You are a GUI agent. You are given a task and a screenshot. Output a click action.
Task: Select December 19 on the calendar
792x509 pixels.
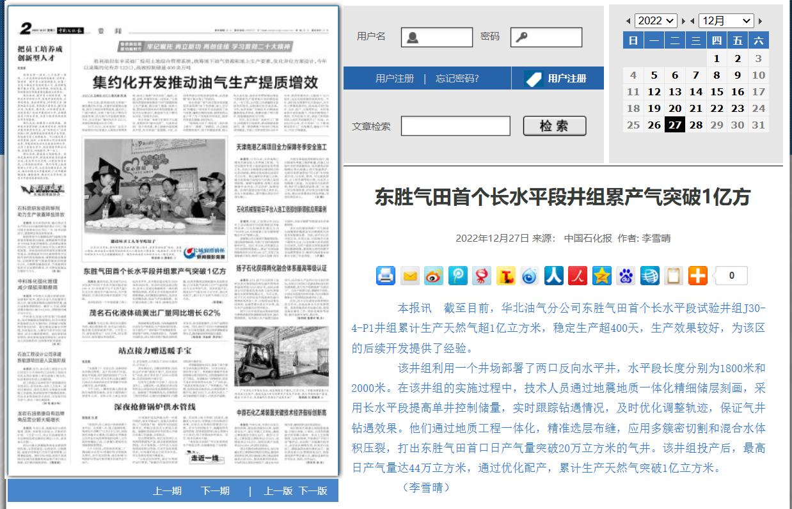(654, 108)
